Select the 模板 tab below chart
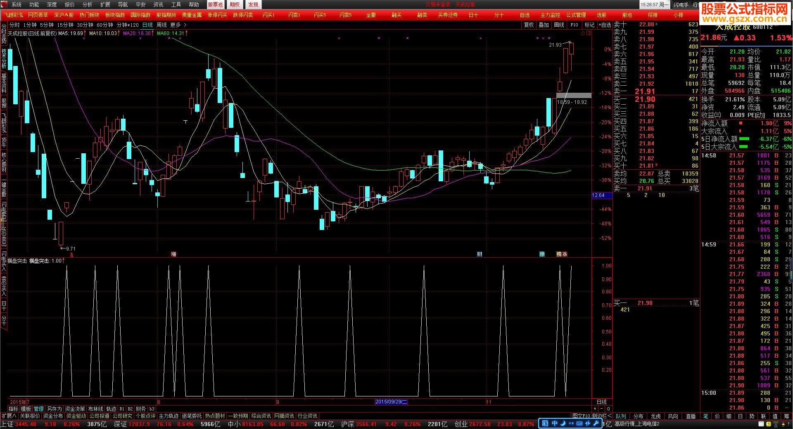 pos(26,409)
